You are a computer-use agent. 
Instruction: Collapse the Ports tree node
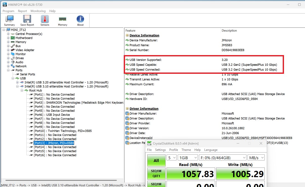8,70
